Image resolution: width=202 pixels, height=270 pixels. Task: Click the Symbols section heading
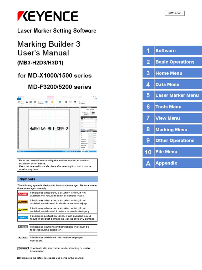57,179
